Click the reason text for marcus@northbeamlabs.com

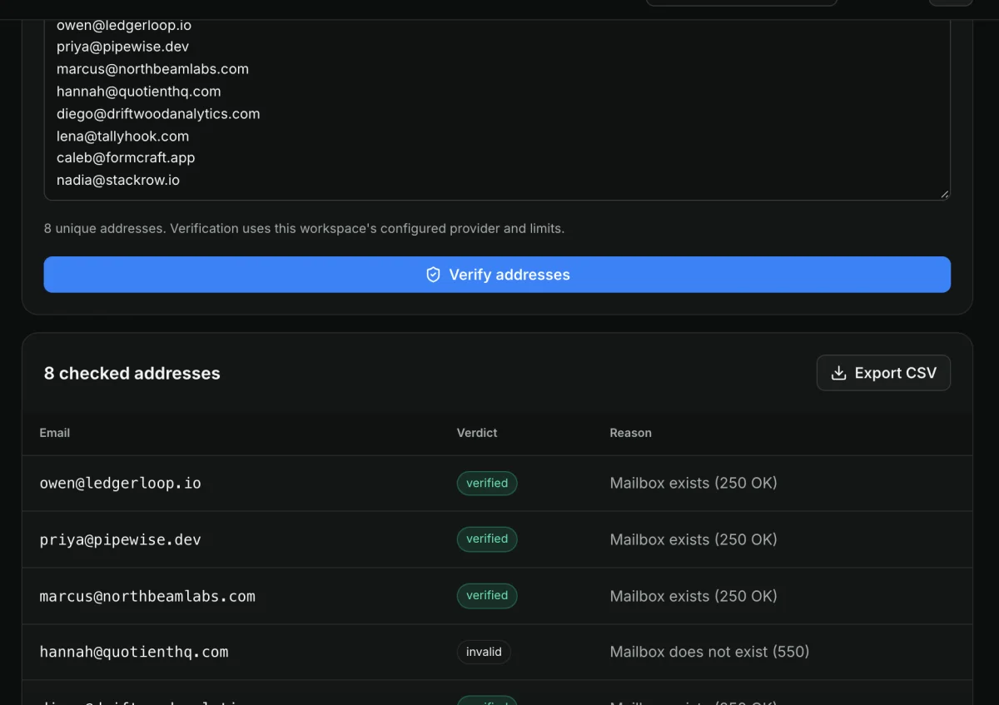pos(693,596)
